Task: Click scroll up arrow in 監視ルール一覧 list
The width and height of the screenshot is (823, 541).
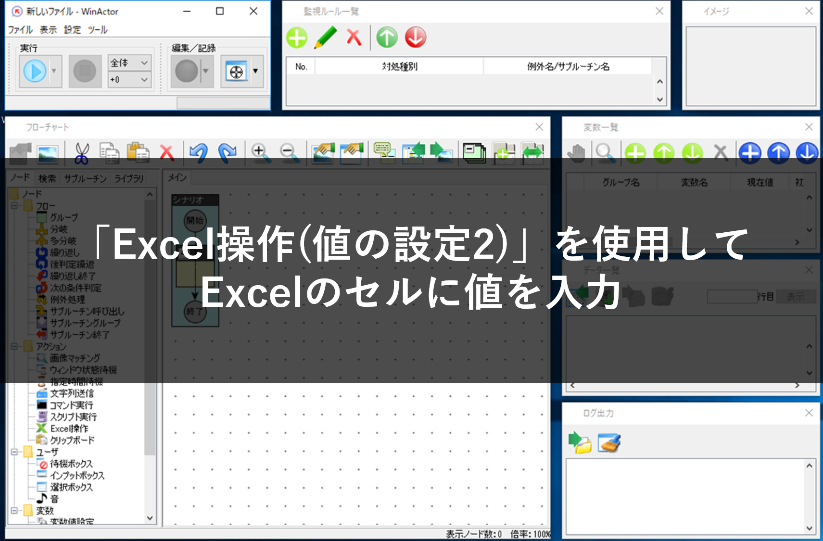Action: pos(660,81)
